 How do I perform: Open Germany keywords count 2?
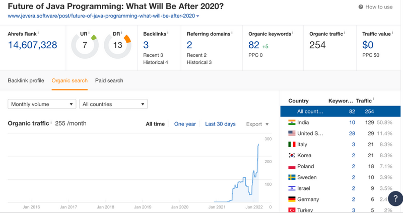point(354,199)
